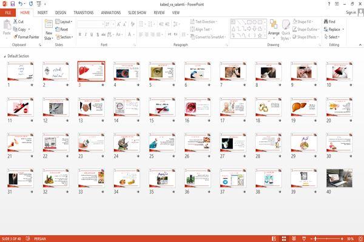Click the Save icon in quick access toolbar

pyautogui.click(x=13, y=4)
